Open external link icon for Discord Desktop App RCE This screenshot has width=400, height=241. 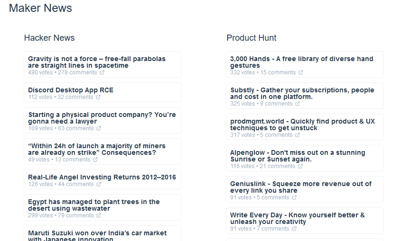(x=98, y=97)
